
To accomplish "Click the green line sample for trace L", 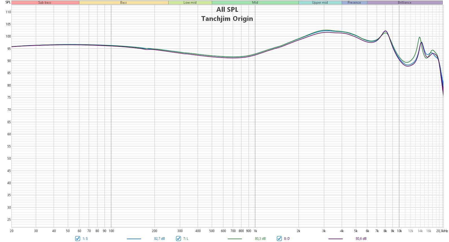I will coord(235,239).
